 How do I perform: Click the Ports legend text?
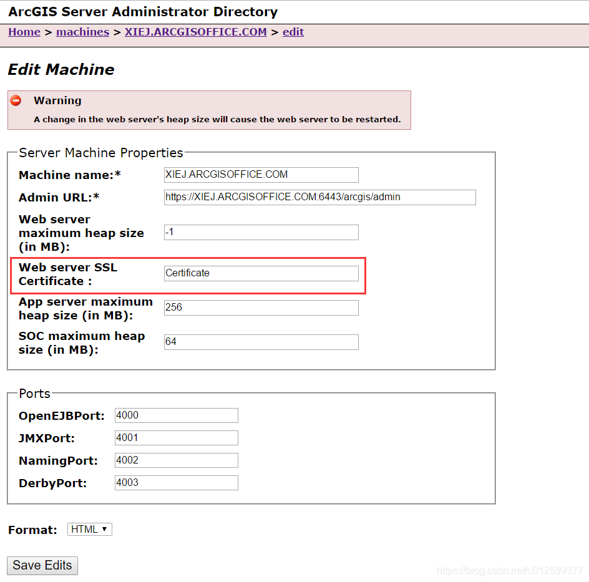pos(34,394)
